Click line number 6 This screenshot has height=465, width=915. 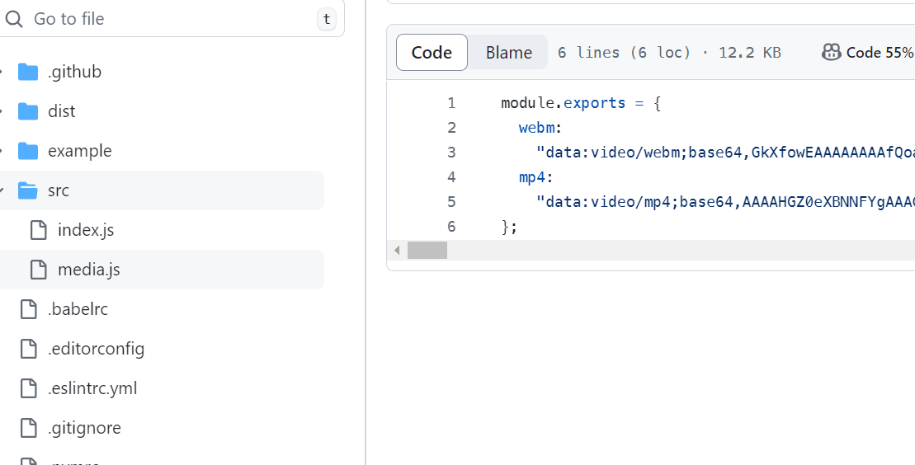point(451,227)
